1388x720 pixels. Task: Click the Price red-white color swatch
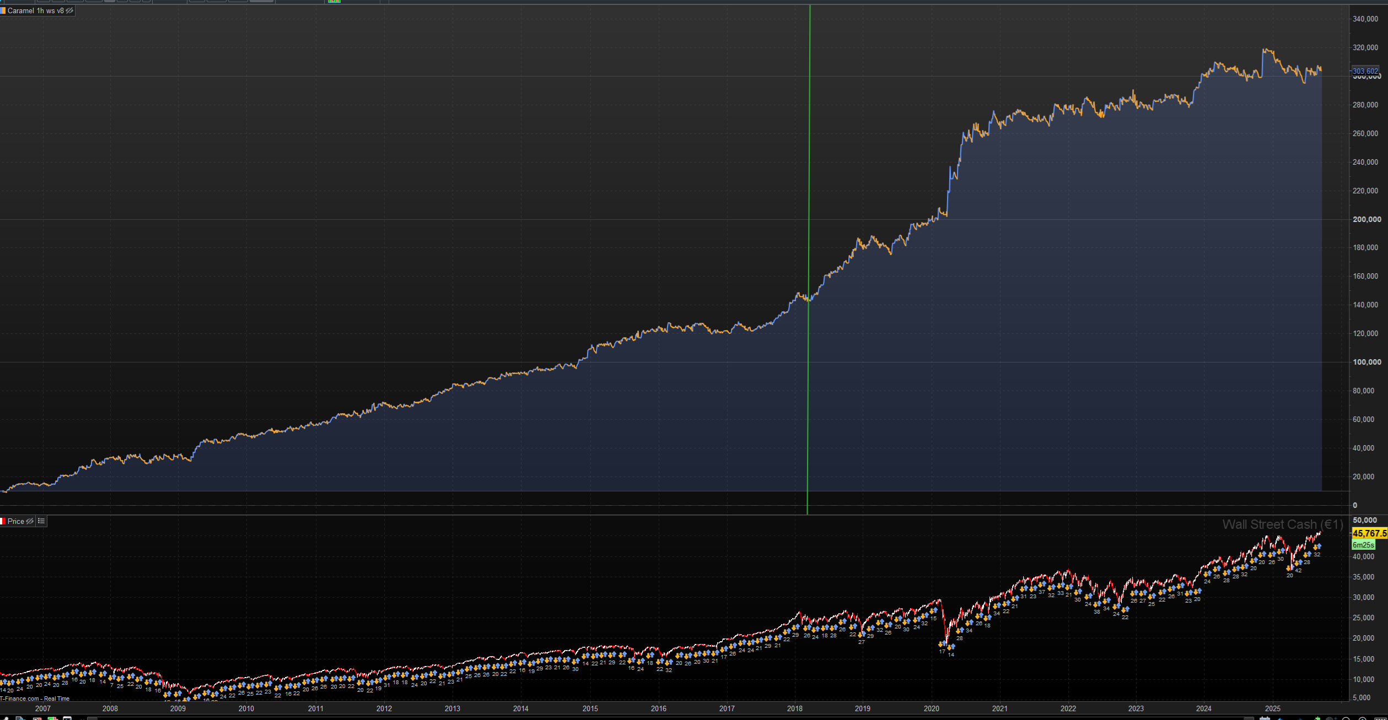click(3, 521)
